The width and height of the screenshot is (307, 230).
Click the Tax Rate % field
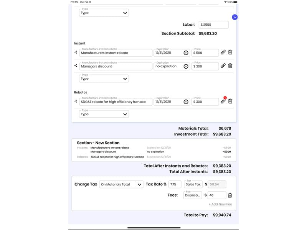(175, 184)
